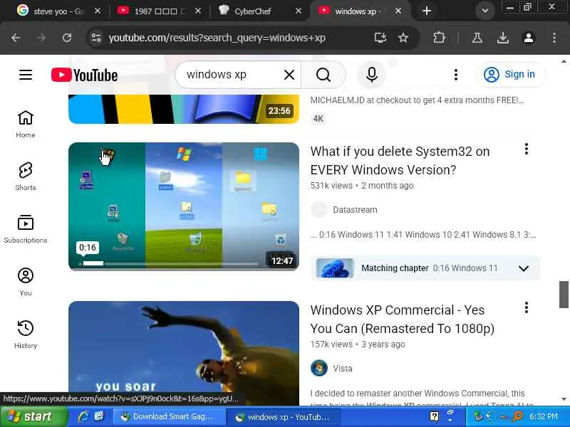Go to the YouTube logo homepage

84,75
